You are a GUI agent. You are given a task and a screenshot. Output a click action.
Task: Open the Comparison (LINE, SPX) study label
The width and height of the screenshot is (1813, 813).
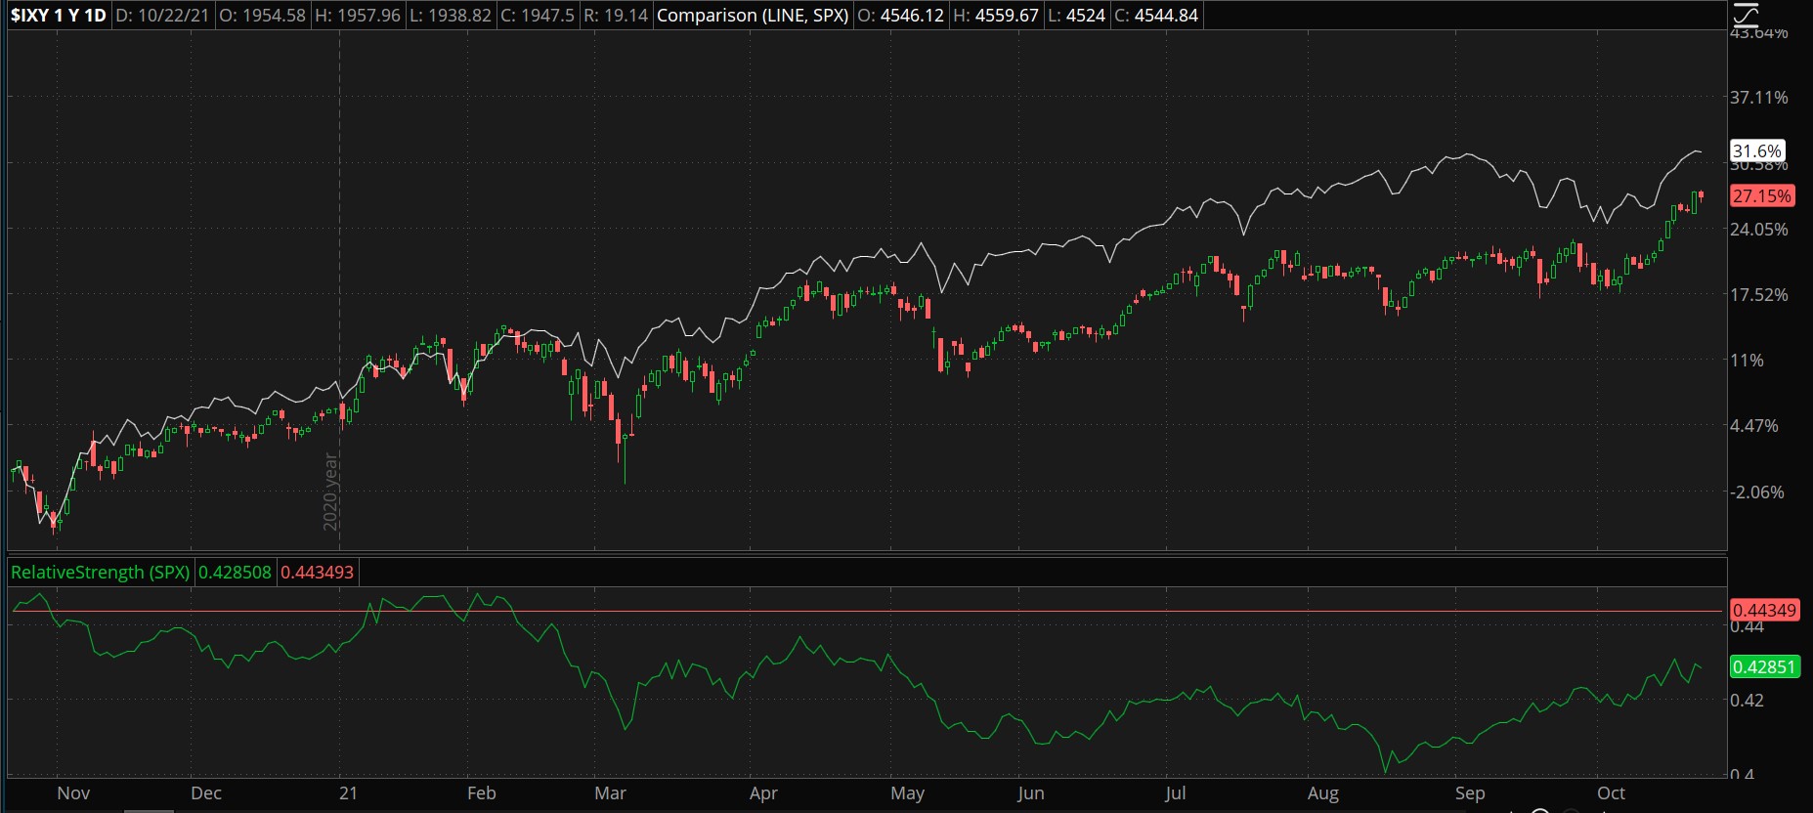(x=753, y=16)
